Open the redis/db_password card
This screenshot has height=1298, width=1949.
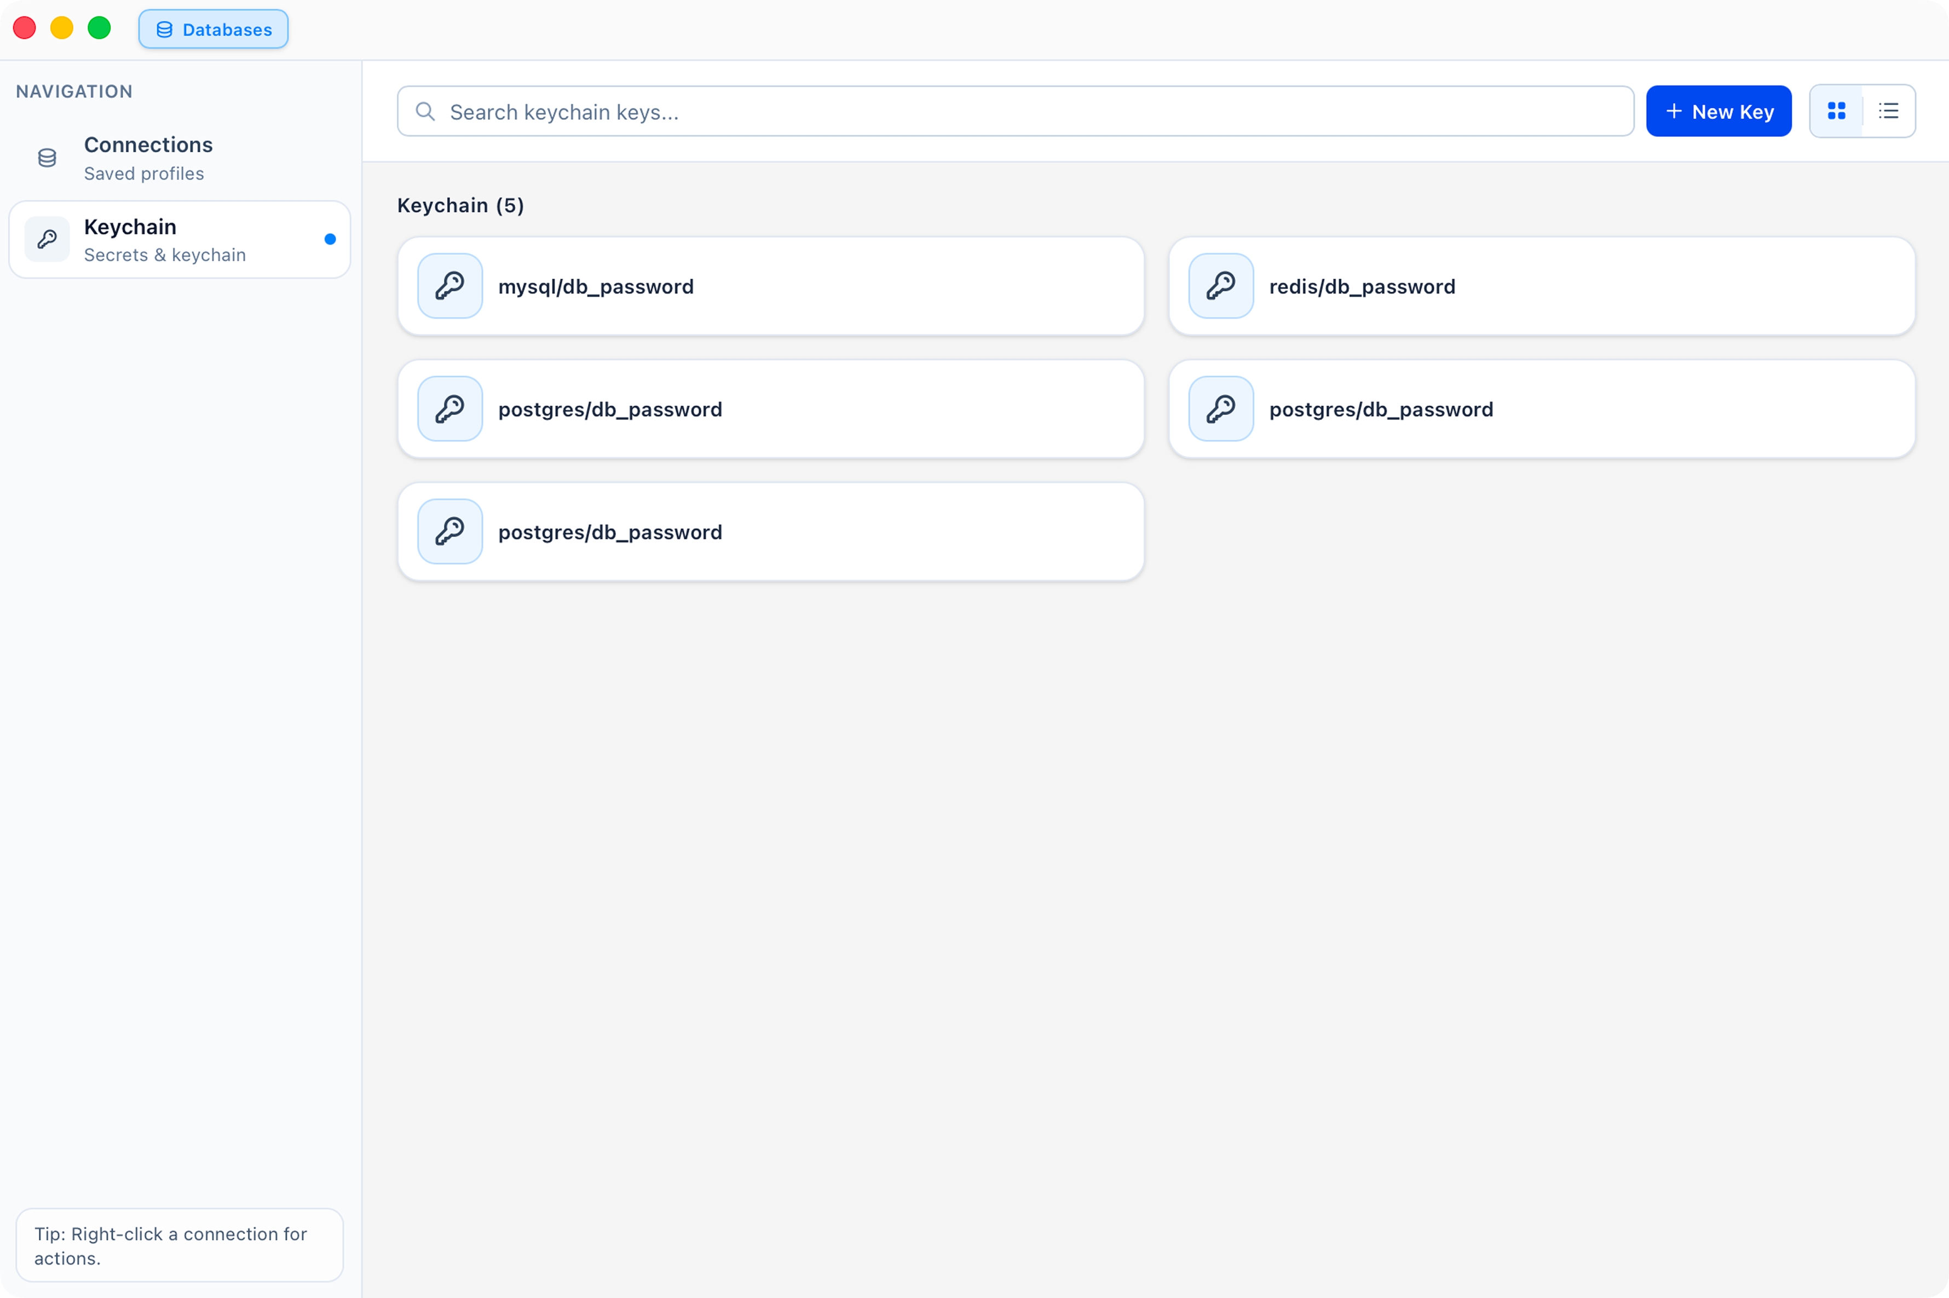1541,286
